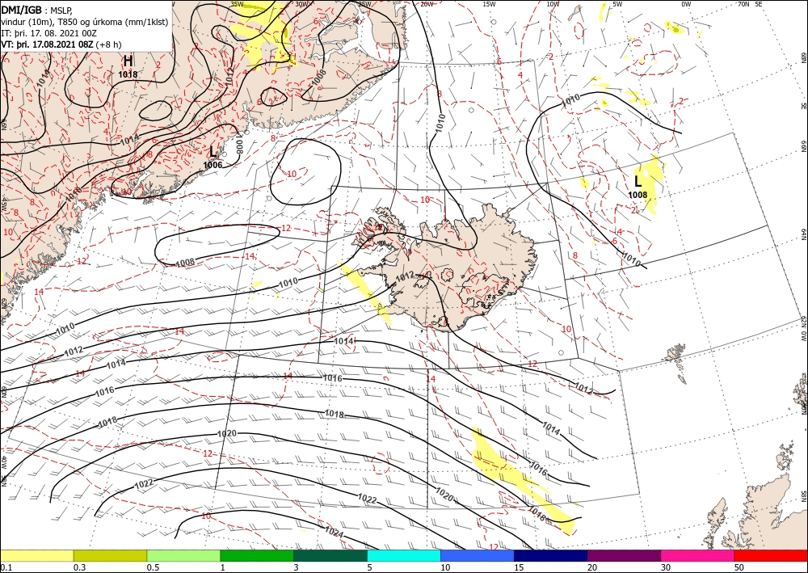
Task: Click the "30" legend value
Action: click(x=666, y=567)
